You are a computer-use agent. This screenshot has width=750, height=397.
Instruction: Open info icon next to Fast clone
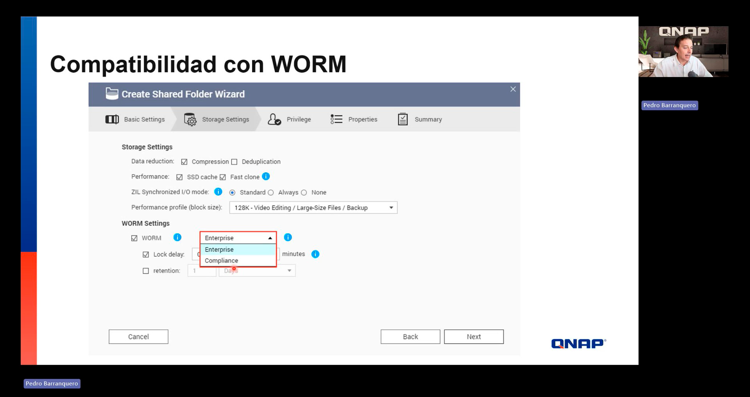pyautogui.click(x=266, y=177)
